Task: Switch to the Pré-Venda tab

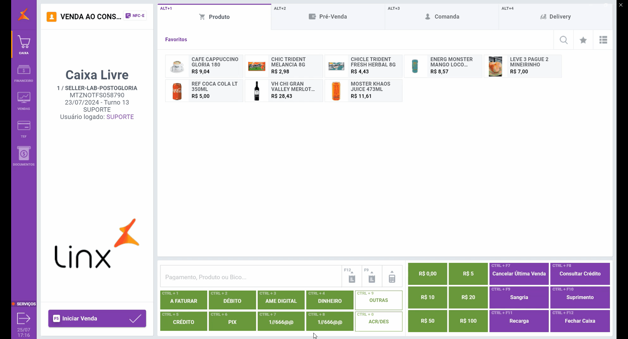Action: click(x=328, y=17)
